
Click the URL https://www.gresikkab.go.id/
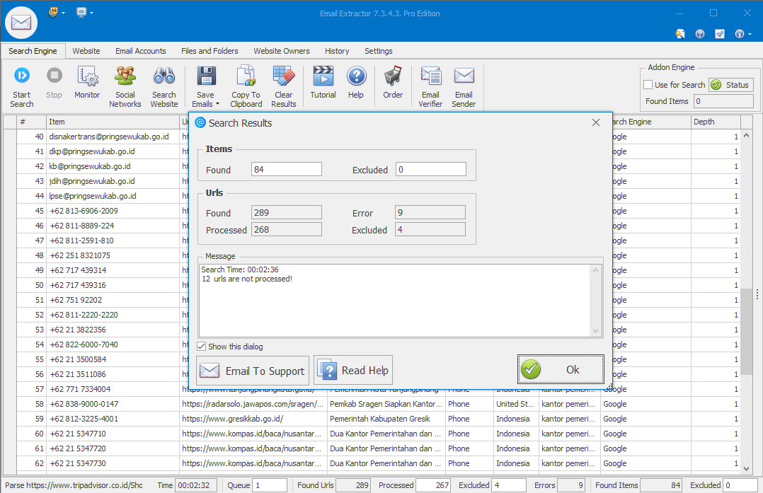(x=233, y=419)
